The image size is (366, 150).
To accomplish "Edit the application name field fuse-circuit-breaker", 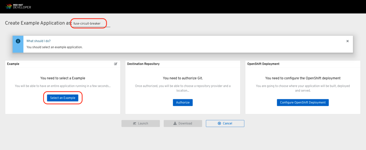I will [x=91, y=23].
